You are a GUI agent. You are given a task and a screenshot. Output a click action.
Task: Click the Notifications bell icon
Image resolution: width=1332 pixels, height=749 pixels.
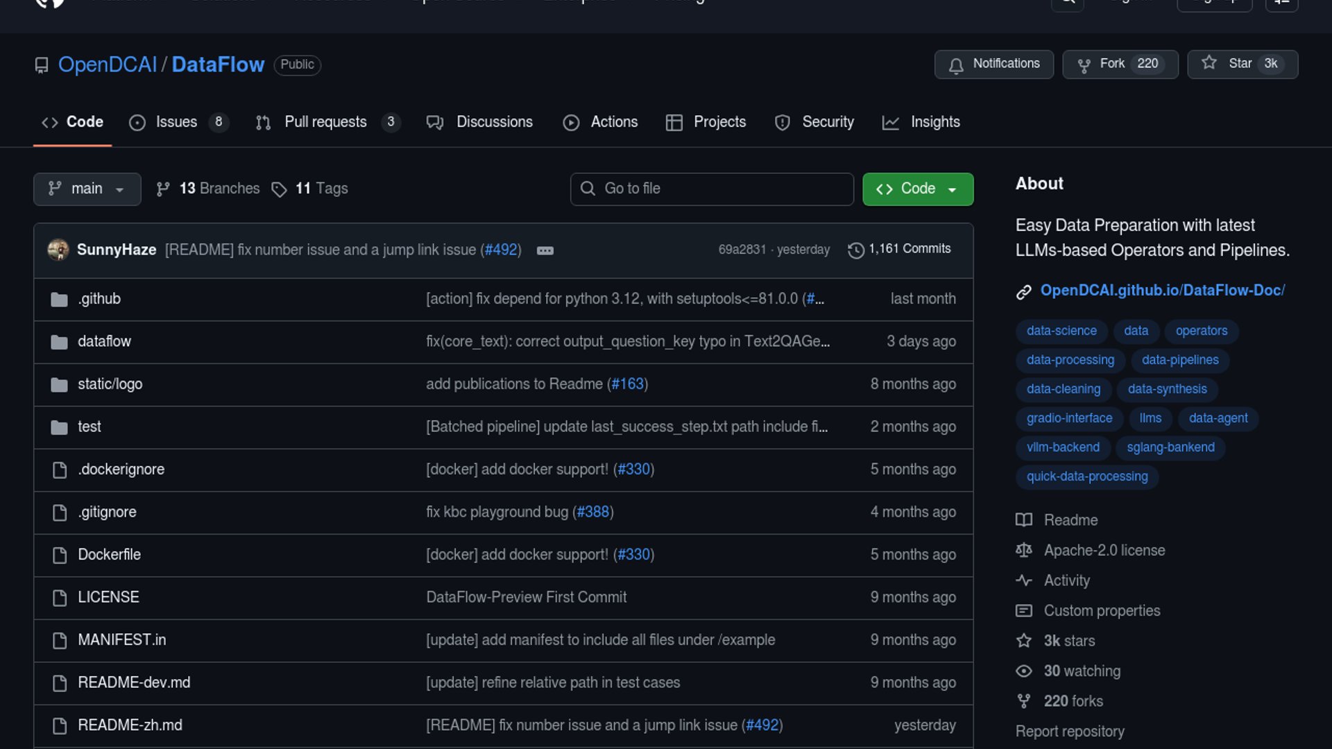point(956,65)
